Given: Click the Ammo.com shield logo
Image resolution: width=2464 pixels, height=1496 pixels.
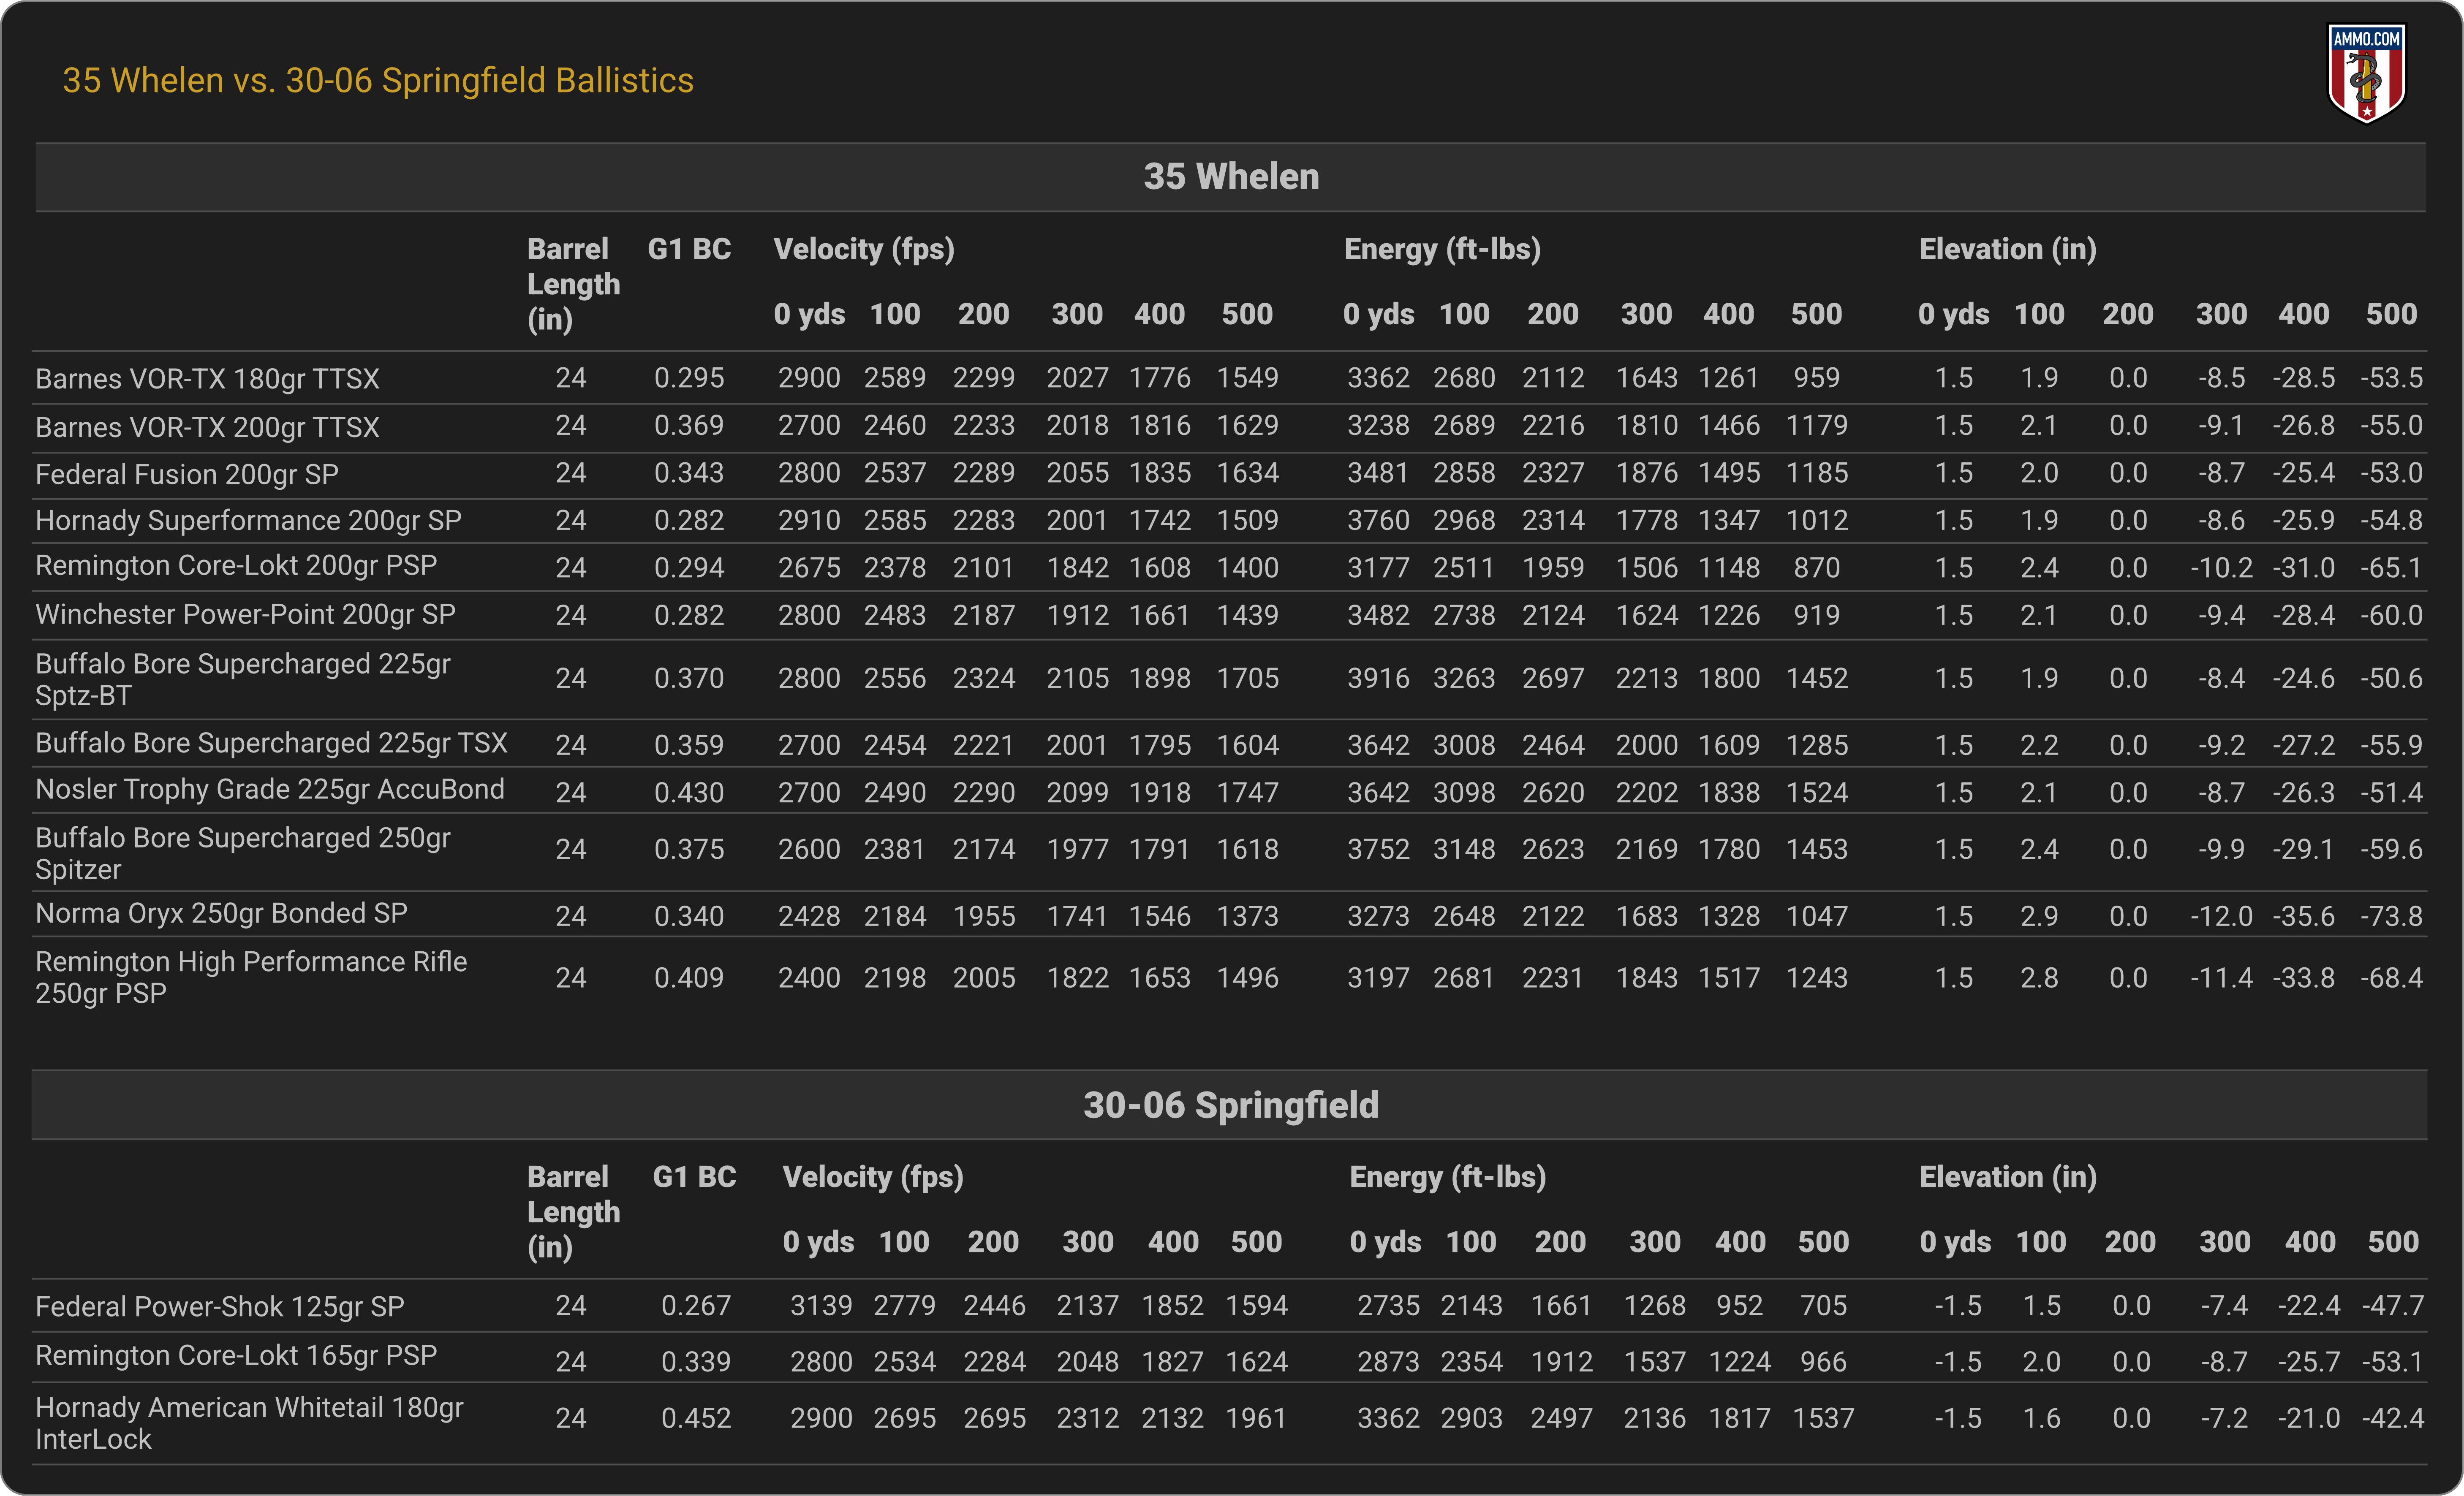Looking at the screenshot, I should [x=2366, y=73].
